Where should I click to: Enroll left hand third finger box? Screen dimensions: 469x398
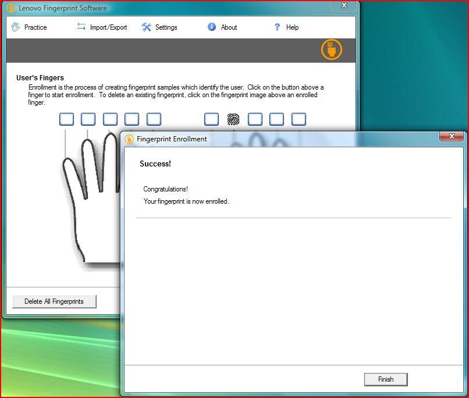110,119
